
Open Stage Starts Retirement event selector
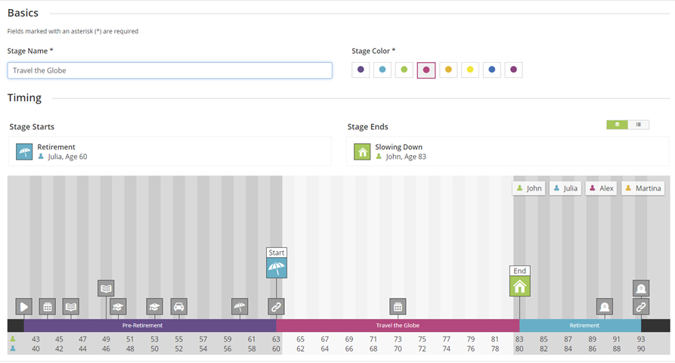point(169,151)
